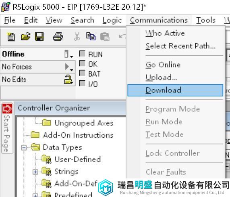The image size is (230, 197).
Task: Open the Logic menu
Action: tap(112, 20)
